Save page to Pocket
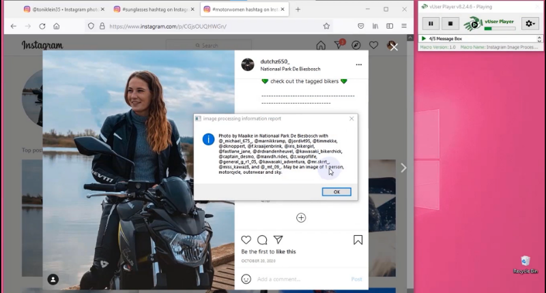Viewport: 546px width, 293px height. pyautogui.click(x=361, y=26)
